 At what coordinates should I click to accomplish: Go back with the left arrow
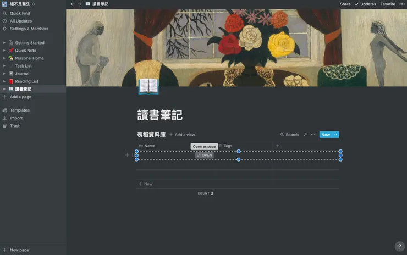pyautogui.click(x=73, y=4)
